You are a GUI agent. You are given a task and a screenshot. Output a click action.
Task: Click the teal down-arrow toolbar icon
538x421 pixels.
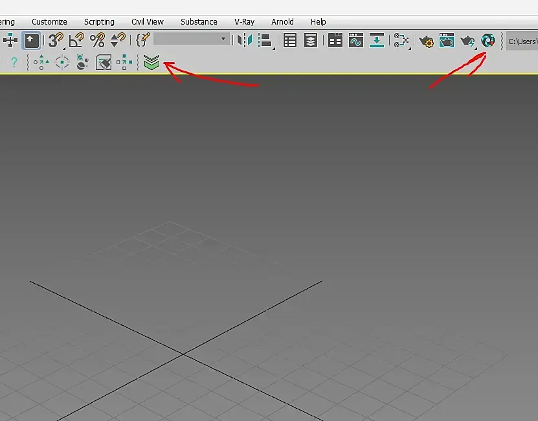pyautogui.click(x=377, y=40)
